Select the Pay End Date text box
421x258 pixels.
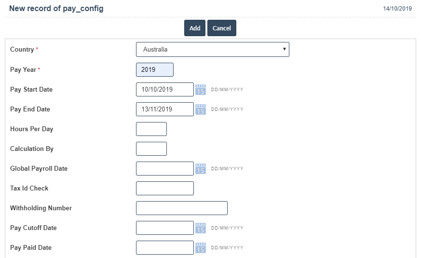164,109
